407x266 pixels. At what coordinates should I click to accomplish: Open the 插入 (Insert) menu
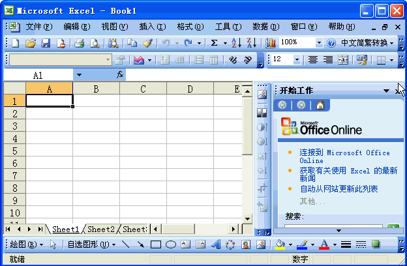[x=152, y=27]
